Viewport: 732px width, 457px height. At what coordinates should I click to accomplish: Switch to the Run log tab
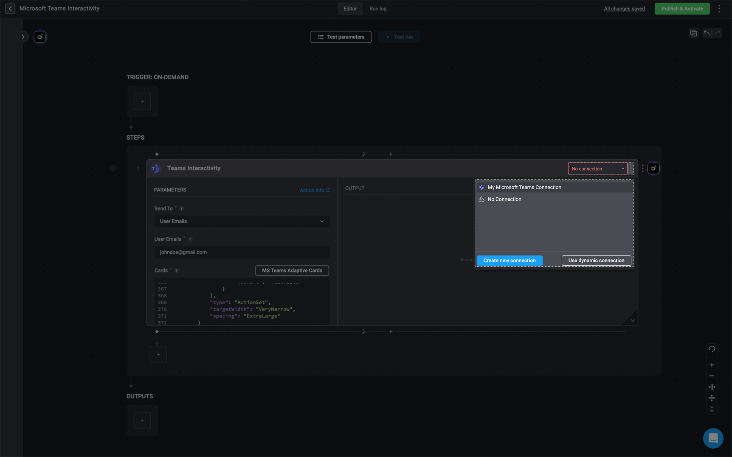coord(378,8)
